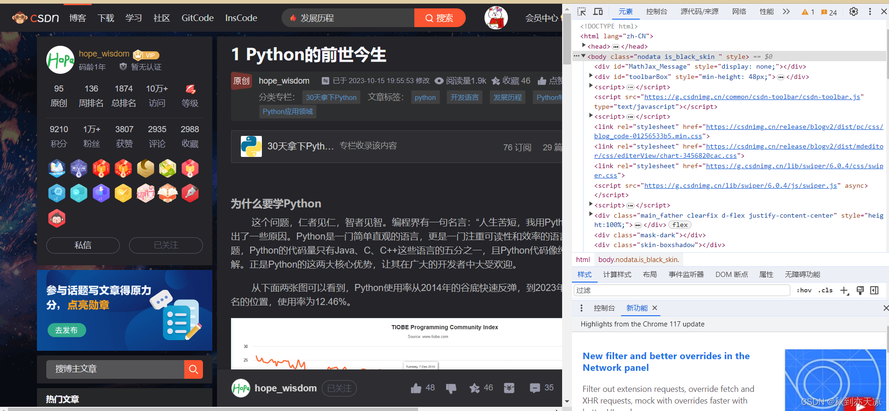Image resolution: width=889 pixels, height=411 pixels.
Task: Close the 新功能 drawer tab
Action: tap(655, 308)
